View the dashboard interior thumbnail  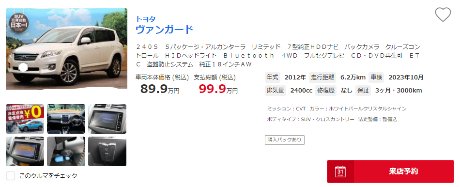[x=66, y=119]
